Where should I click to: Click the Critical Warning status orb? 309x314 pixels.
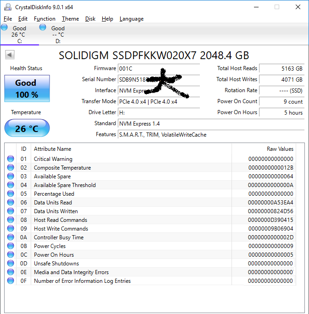[11, 159]
